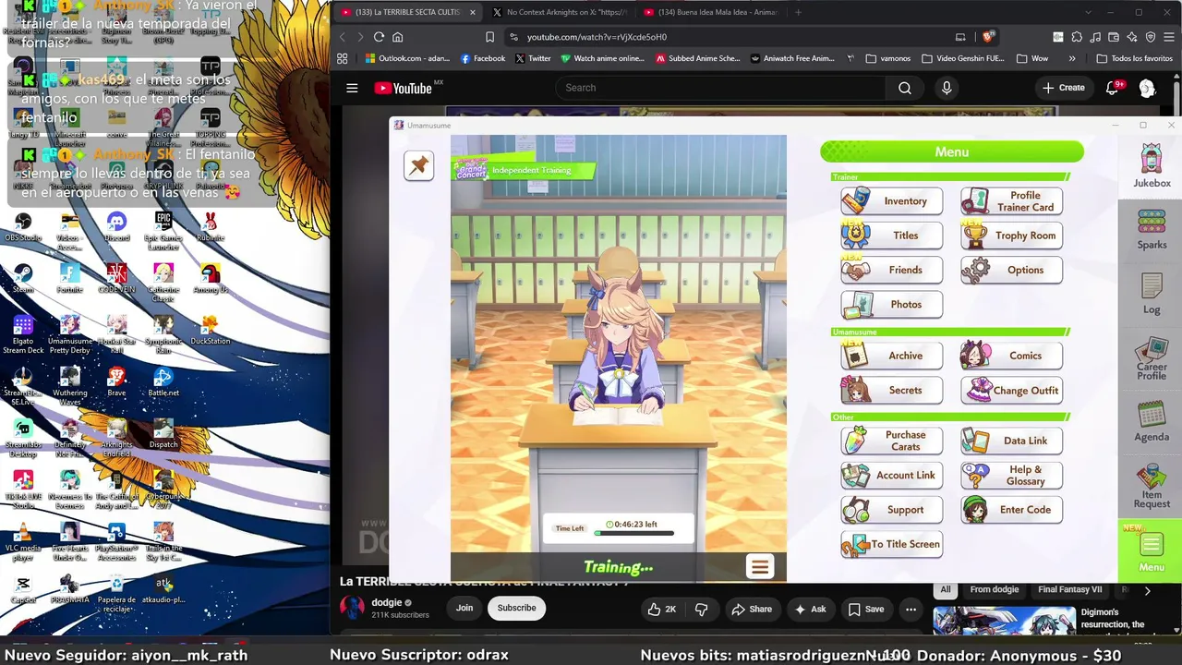Open Career Profile in the game sidebar

(x=1152, y=359)
